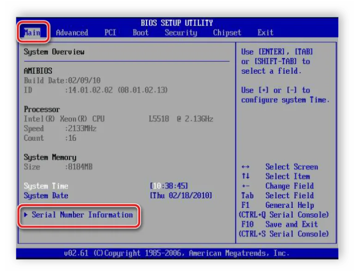Click the Count :16 line
355x276 pixels.
50,138
